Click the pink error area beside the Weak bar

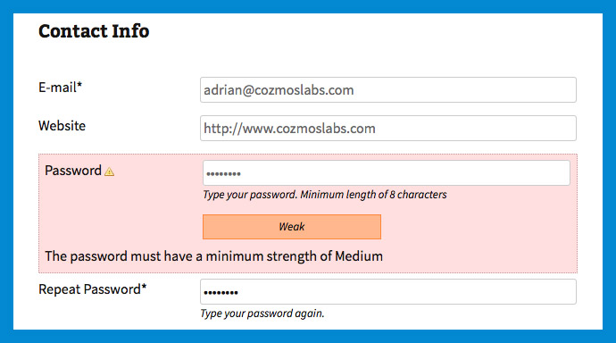click(478, 227)
